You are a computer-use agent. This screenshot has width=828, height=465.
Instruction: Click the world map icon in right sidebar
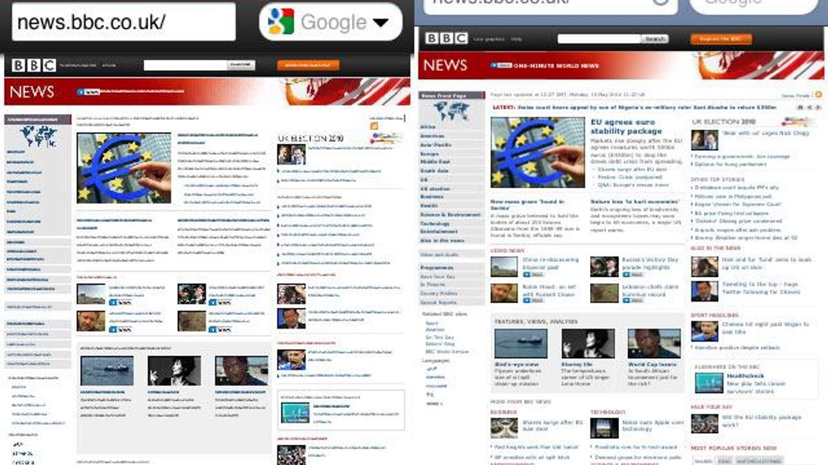452,110
